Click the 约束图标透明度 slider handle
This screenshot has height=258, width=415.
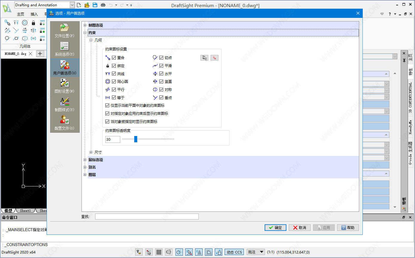coord(136,139)
